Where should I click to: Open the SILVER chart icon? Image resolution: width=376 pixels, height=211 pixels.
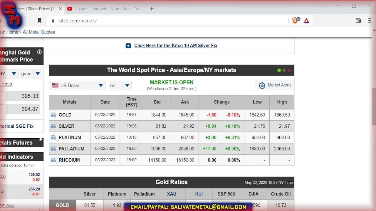[53, 126]
